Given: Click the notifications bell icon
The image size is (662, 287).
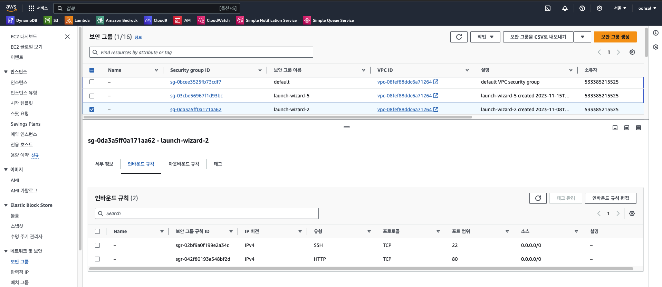Looking at the screenshot, I should 565,8.
